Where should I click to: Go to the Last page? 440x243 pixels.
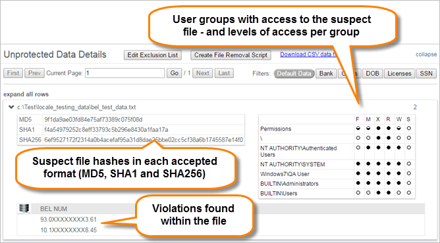click(224, 74)
